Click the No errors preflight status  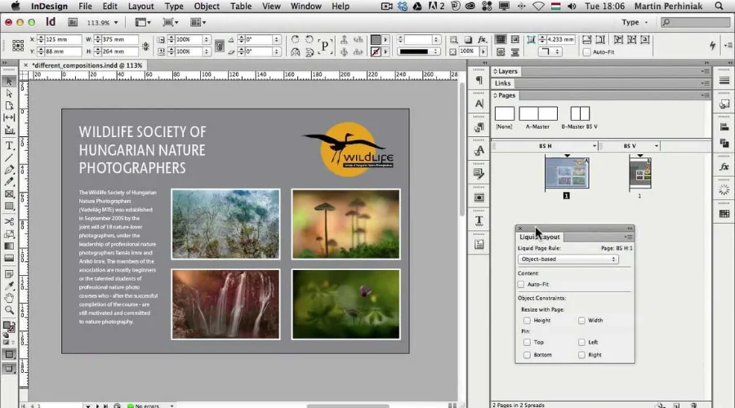pyautogui.click(x=147, y=406)
